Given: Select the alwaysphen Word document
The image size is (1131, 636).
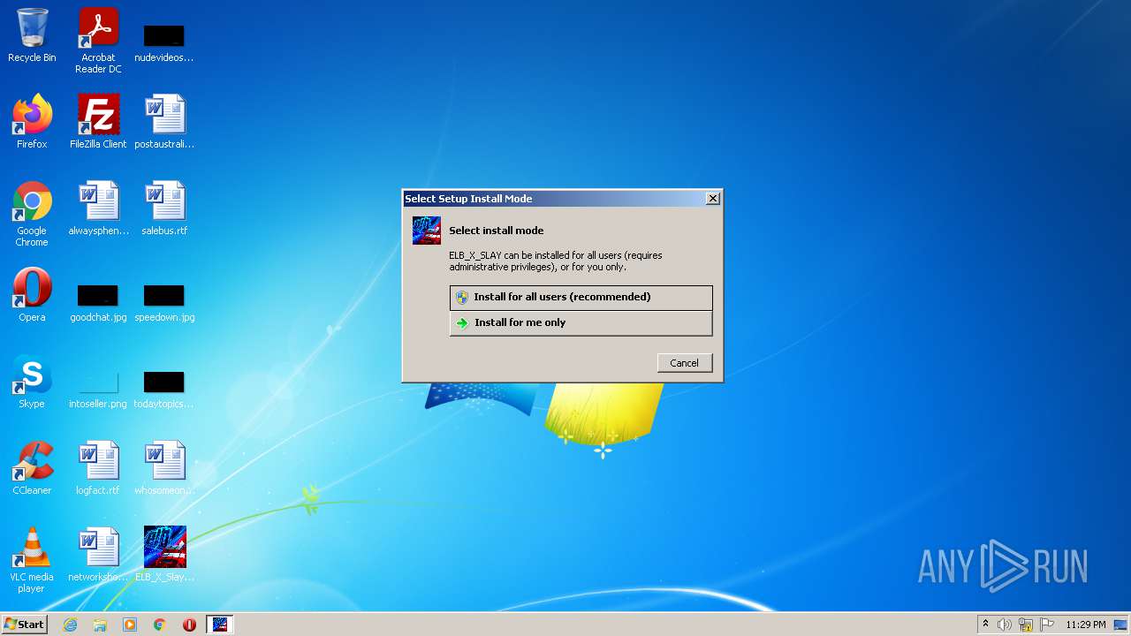Looking at the screenshot, I should [x=98, y=208].
